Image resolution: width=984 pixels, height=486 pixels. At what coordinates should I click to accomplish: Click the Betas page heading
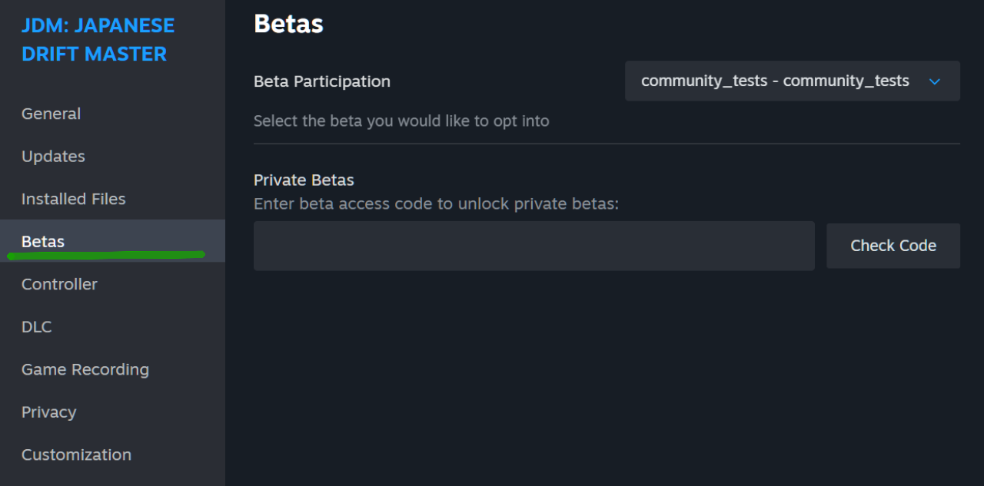pos(288,24)
